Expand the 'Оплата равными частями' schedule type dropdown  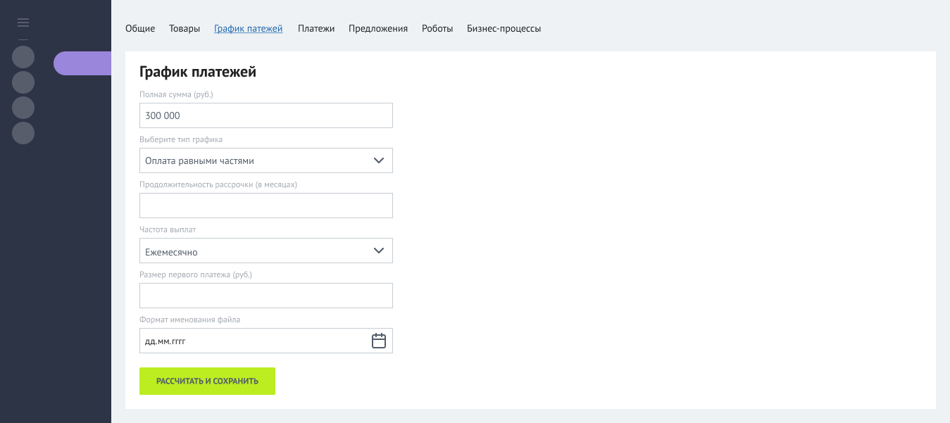[265, 160]
